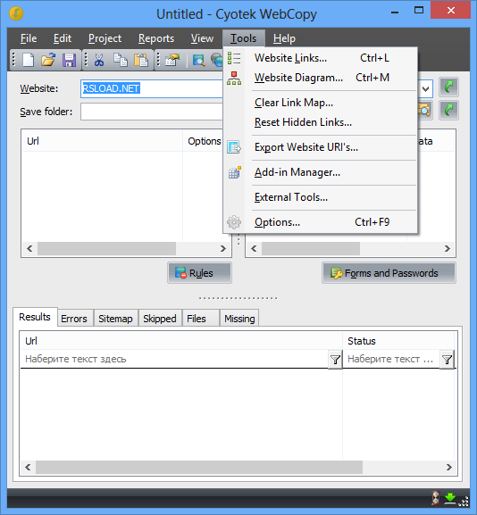Save project using the floppy disk icon
This screenshot has width=477, height=515.
click(69, 60)
